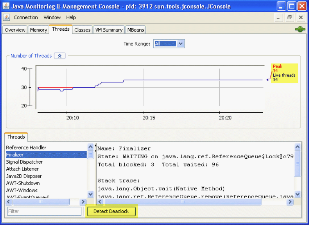
Task: Open the Connection menu
Action: [x=26, y=17]
